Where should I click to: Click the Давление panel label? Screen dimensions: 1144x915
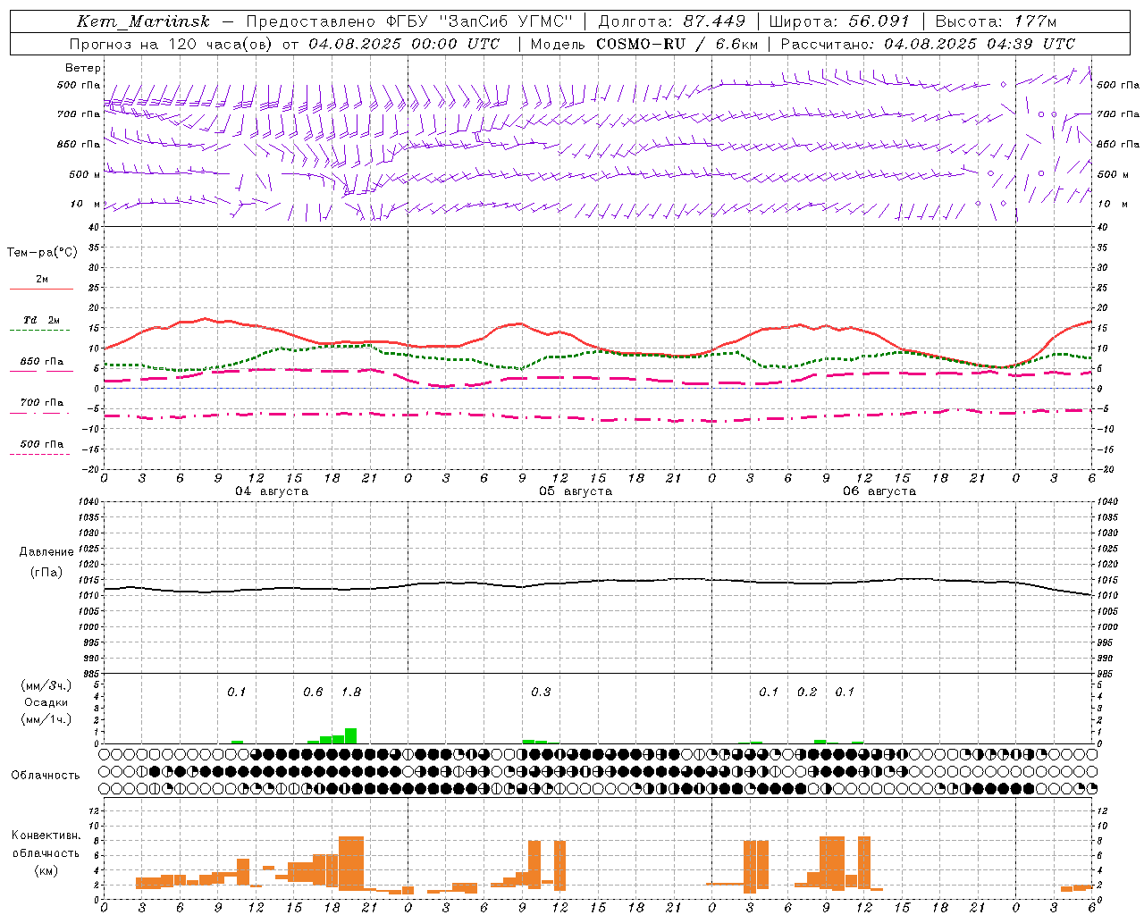coord(46,552)
